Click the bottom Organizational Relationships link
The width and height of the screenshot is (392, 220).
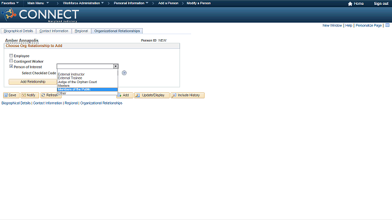coord(101,103)
